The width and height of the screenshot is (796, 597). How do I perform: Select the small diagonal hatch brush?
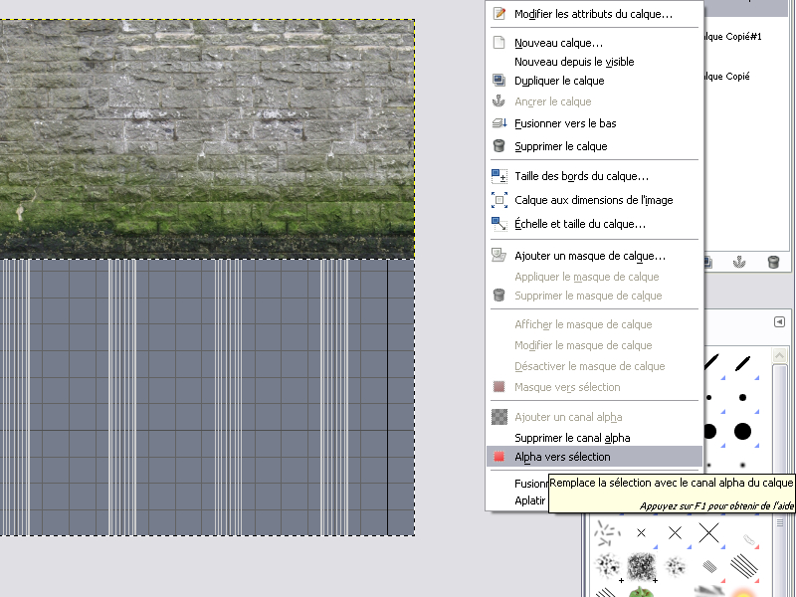(709, 566)
